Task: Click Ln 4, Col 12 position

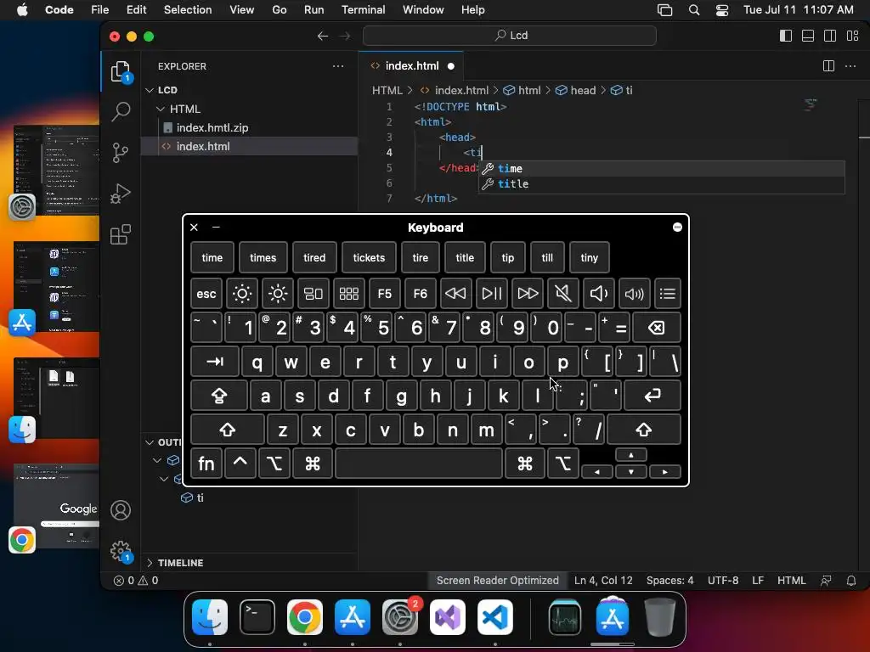Action: pyautogui.click(x=603, y=581)
